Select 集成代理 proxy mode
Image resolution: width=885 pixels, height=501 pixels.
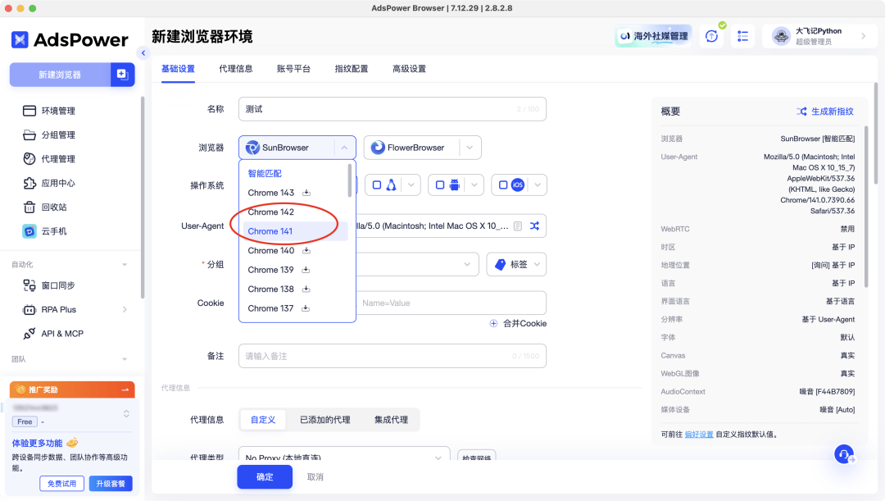(x=391, y=420)
